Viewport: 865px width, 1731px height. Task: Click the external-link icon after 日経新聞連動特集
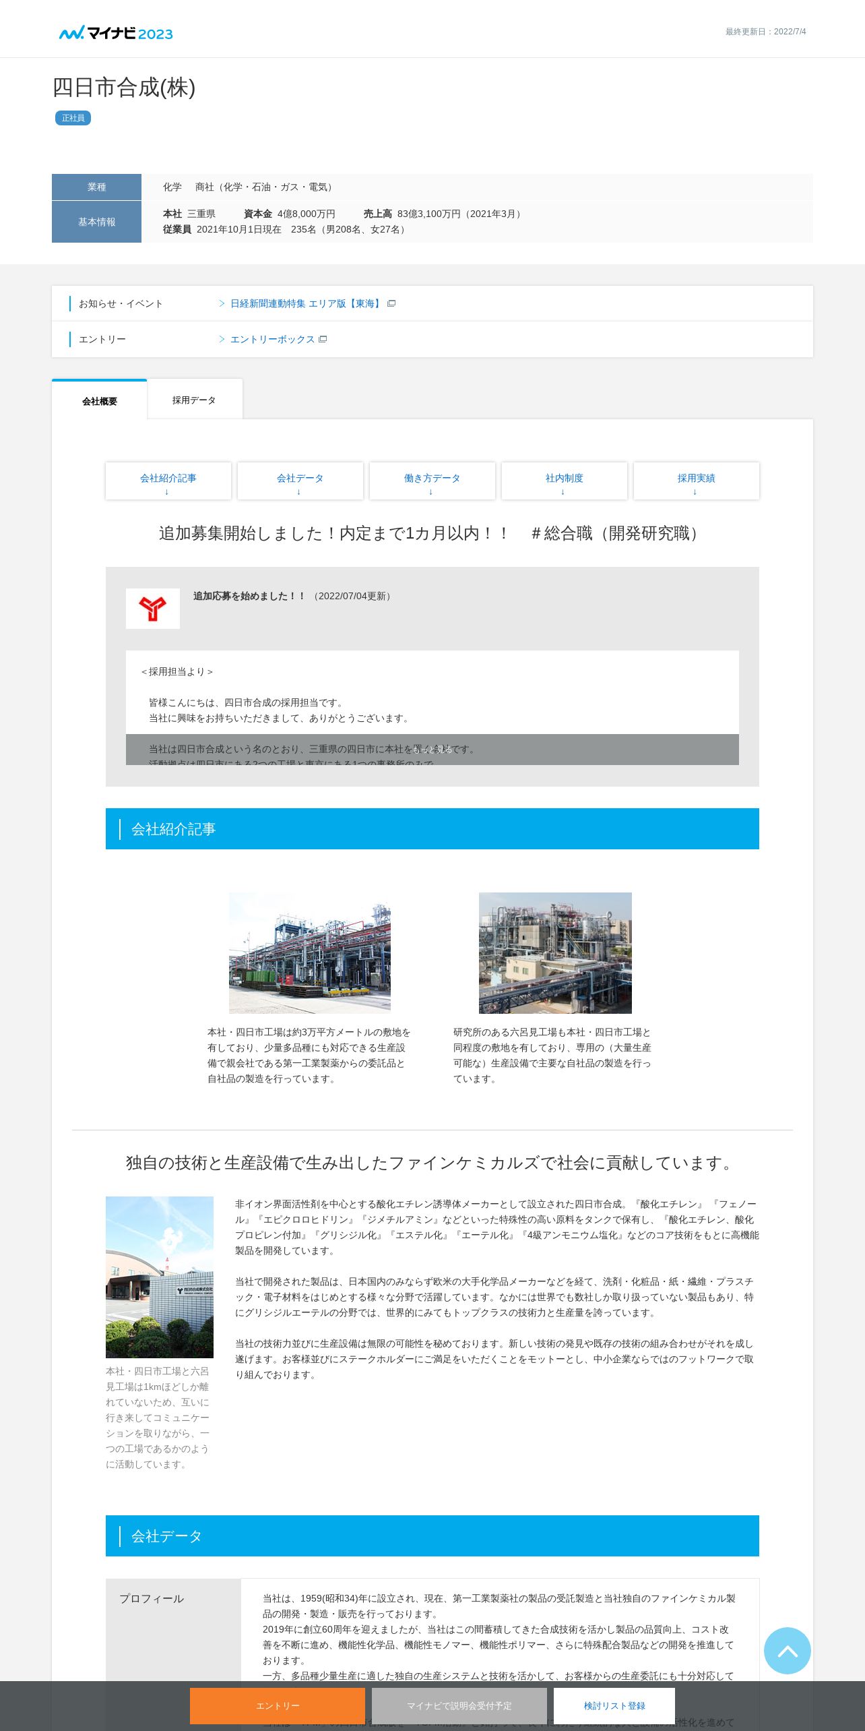pos(391,303)
